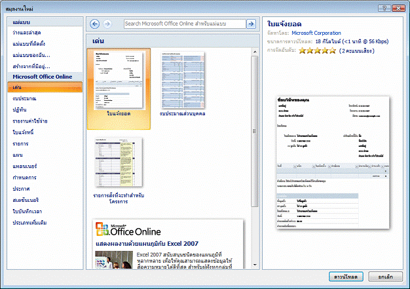Image resolution: width=410 pixels, height=289 pixels.
Task: Go forward with the right arrow button
Action: [x=107, y=24]
